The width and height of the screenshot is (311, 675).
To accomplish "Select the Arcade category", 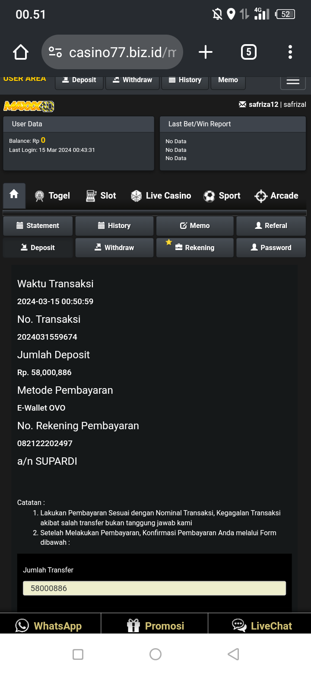I will click(276, 196).
